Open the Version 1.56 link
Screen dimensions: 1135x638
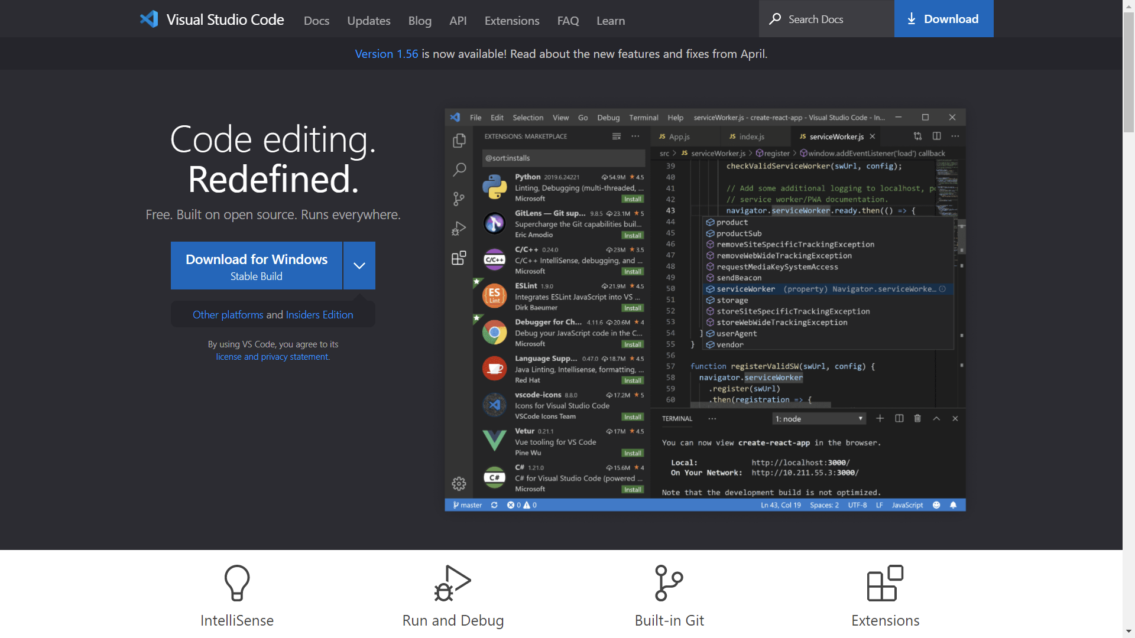click(386, 54)
